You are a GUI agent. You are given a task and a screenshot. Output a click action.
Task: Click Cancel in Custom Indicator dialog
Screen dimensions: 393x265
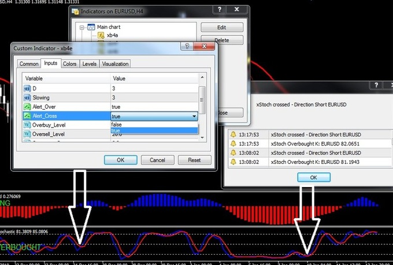pos(157,160)
